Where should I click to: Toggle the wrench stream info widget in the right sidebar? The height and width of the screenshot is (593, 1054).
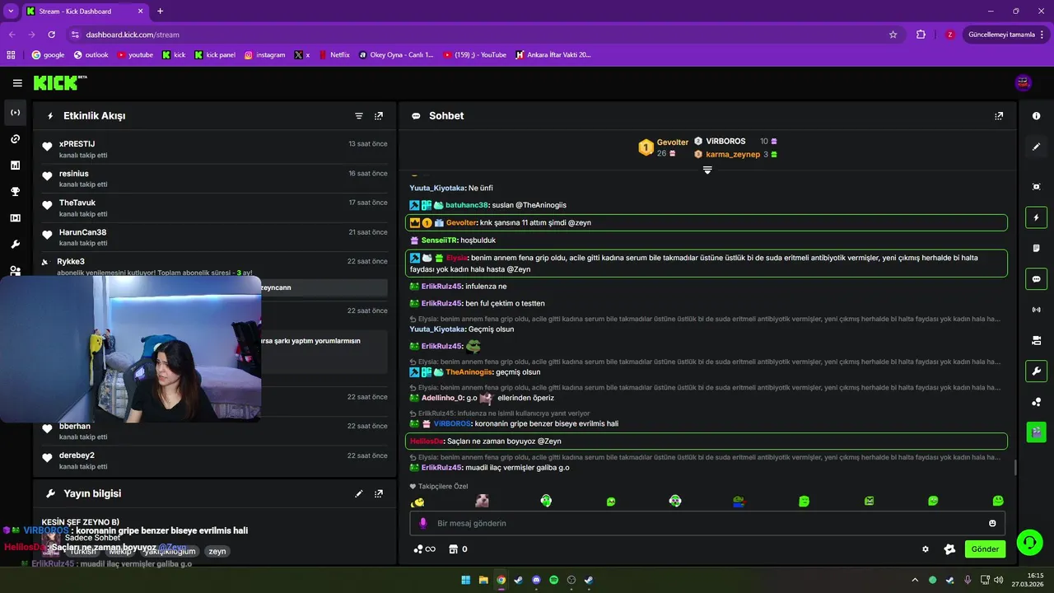click(1037, 371)
